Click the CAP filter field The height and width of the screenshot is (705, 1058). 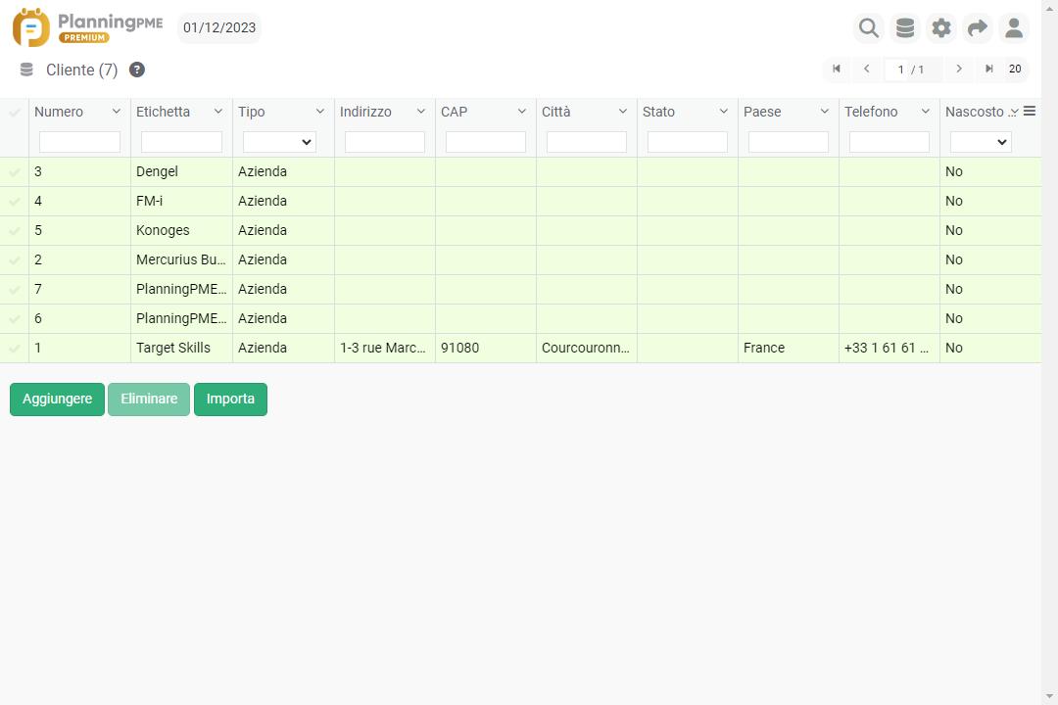pyautogui.click(x=486, y=142)
